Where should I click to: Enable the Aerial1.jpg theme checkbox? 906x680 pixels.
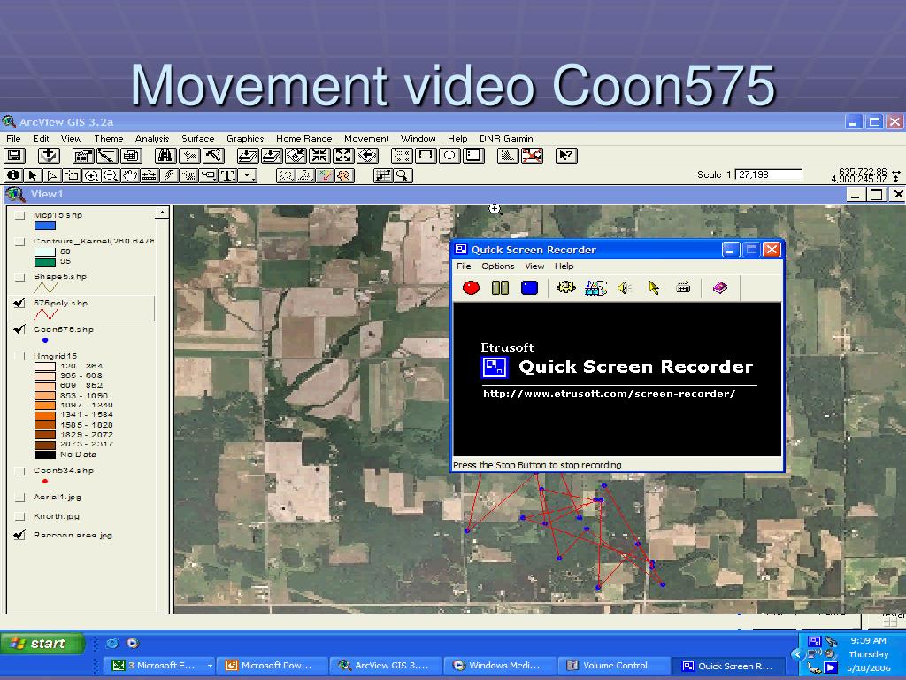[19, 498]
